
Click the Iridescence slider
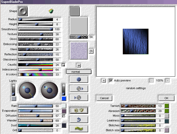coord(35,70)
